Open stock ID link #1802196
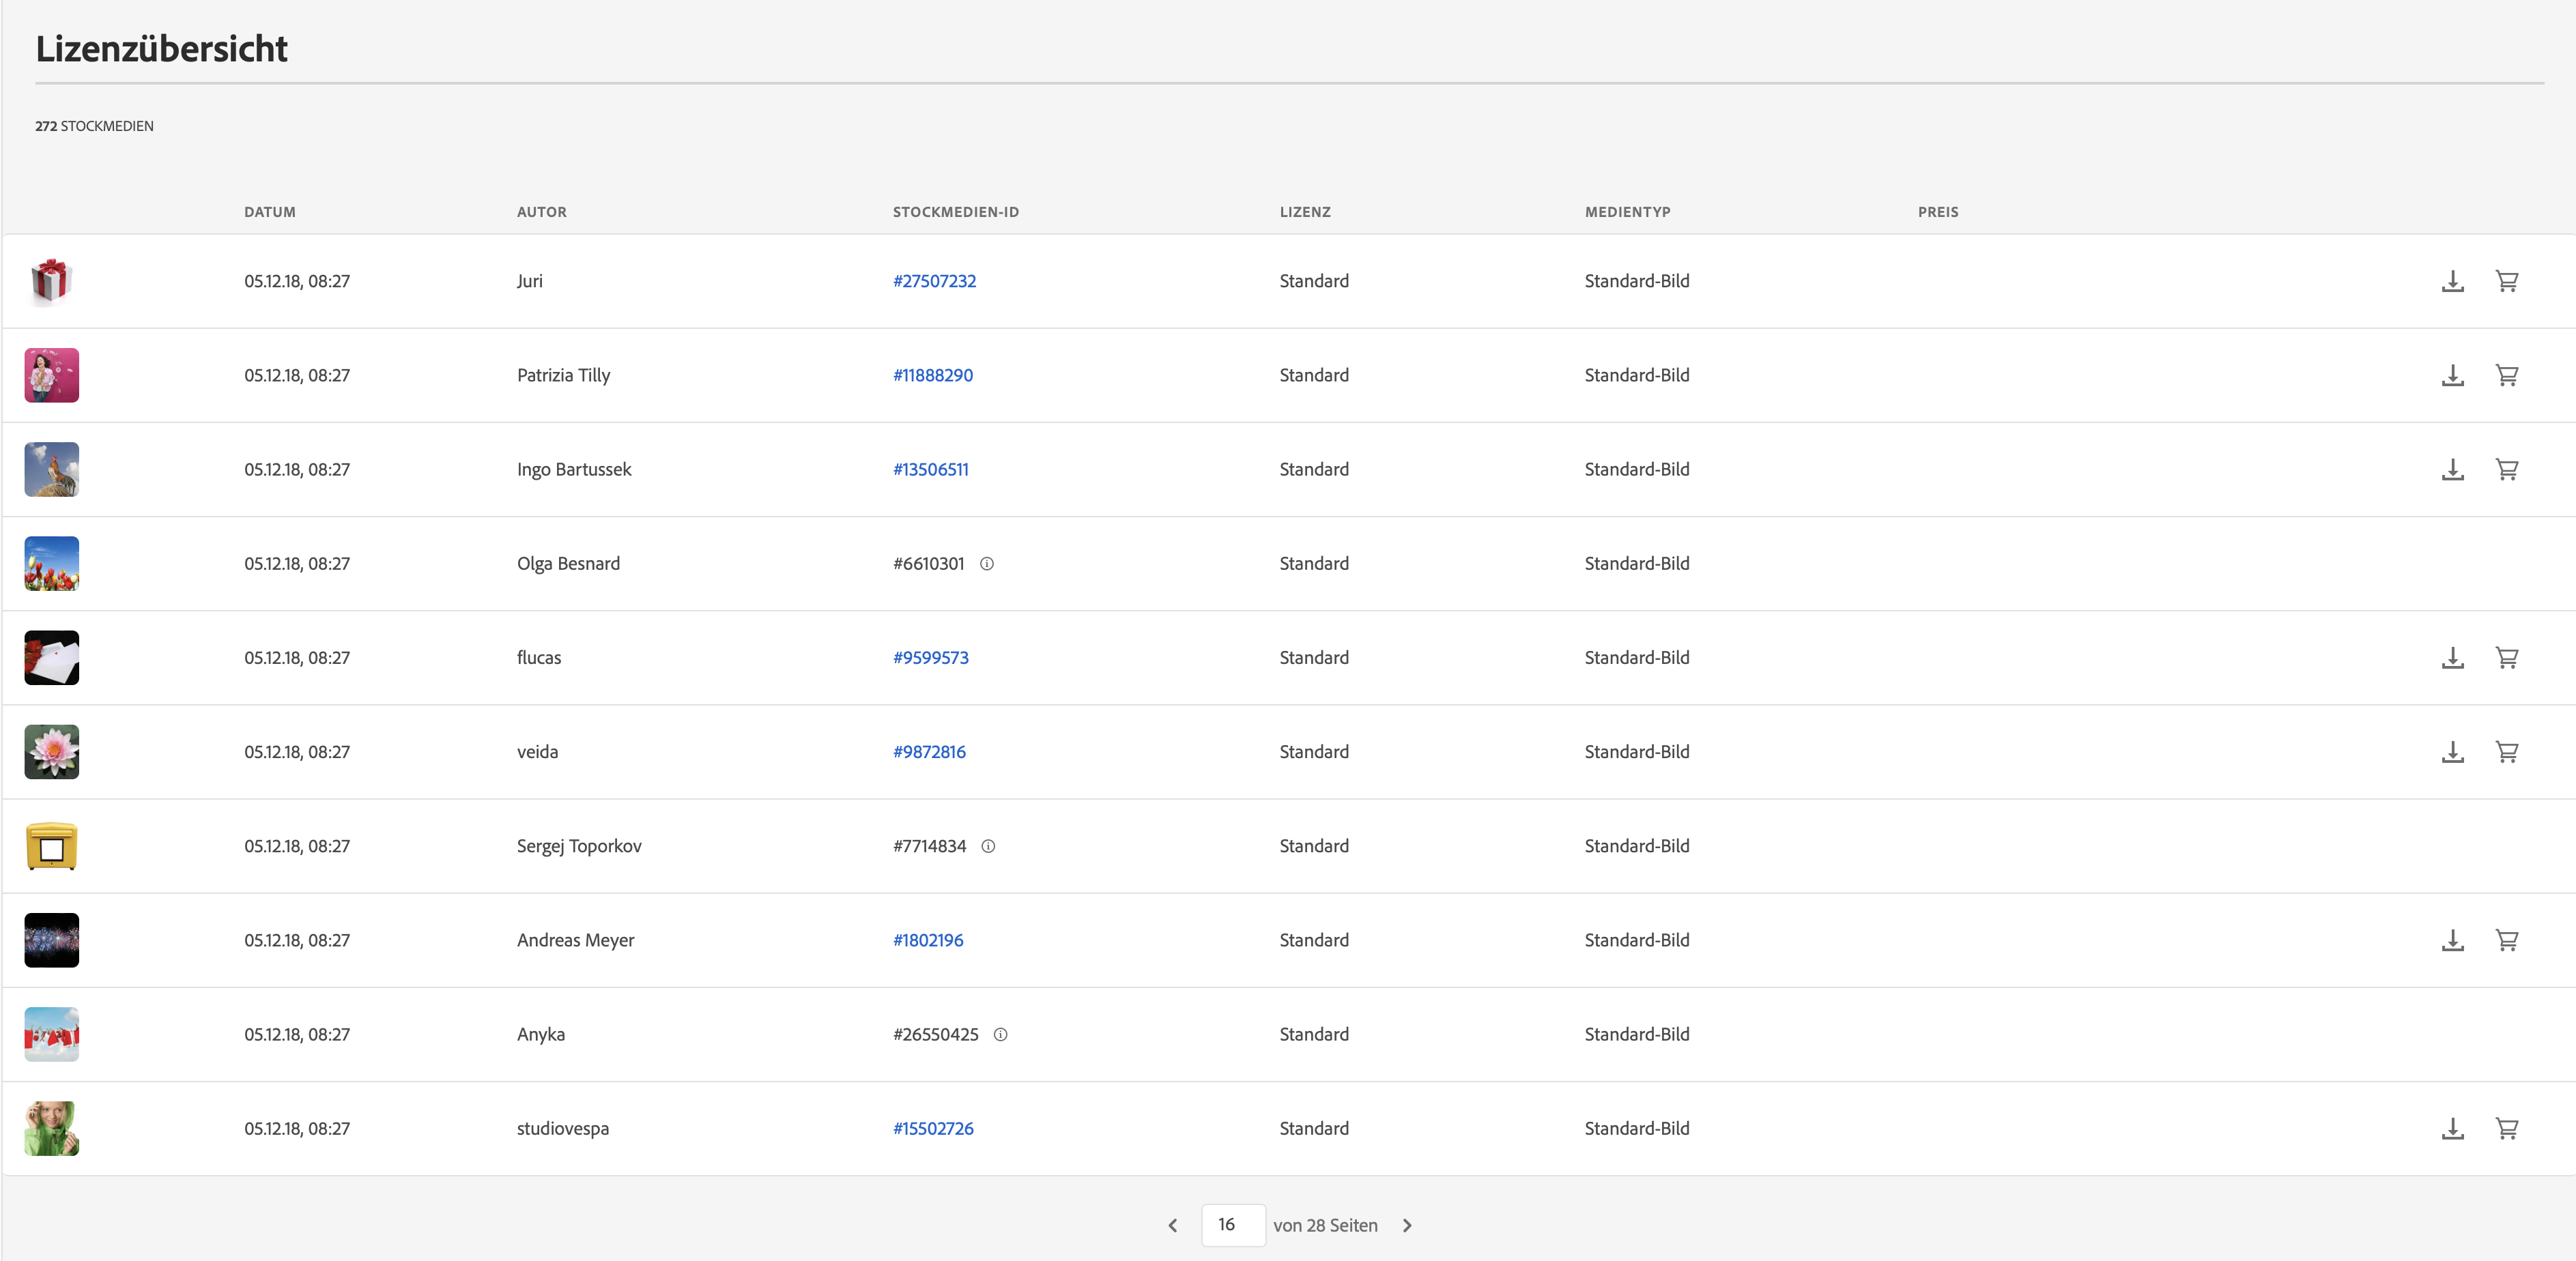 (x=927, y=940)
